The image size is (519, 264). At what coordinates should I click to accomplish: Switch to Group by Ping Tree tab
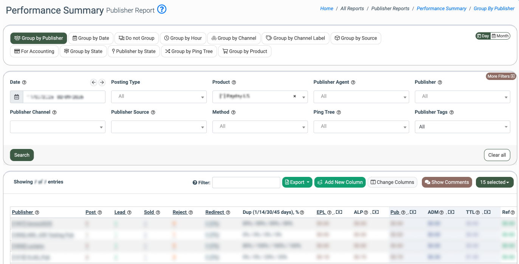[x=189, y=51]
